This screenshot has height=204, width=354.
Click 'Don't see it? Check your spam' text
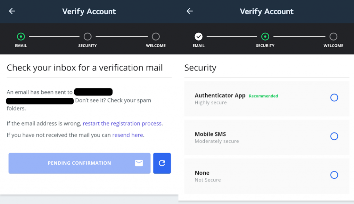point(113,100)
